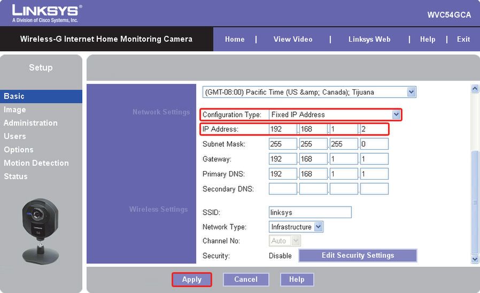Focus IP Address first octet field
Screen dimensions: 480x293
coord(283,129)
